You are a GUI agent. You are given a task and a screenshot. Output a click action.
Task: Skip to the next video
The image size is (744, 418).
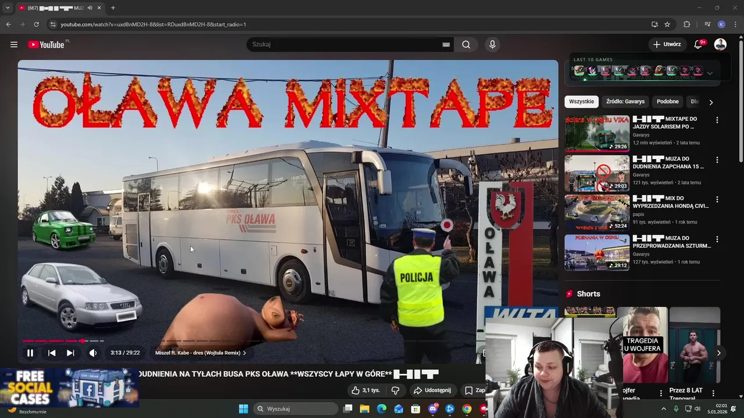click(x=70, y=352)
